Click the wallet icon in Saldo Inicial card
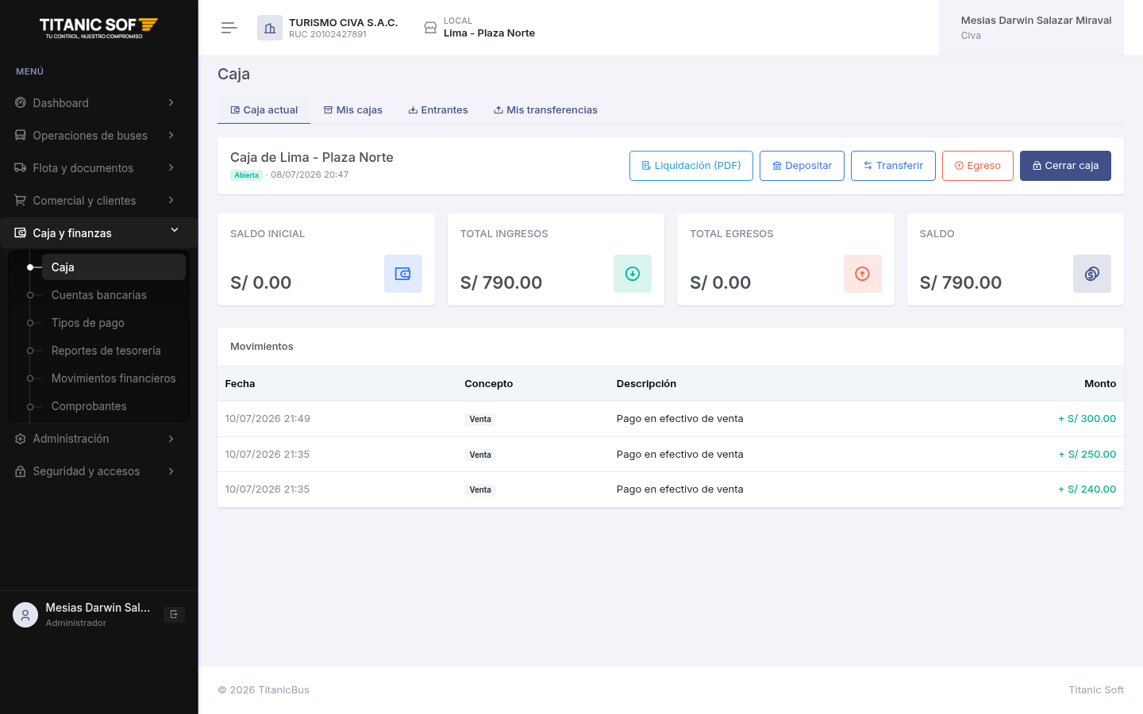Screen dimensions: 1143x714 (403, 274)
